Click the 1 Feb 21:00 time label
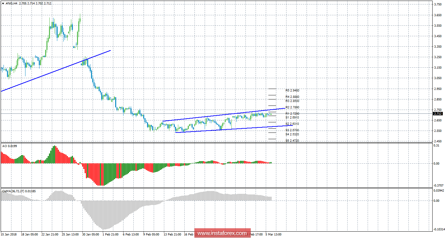 pos(111,235)
